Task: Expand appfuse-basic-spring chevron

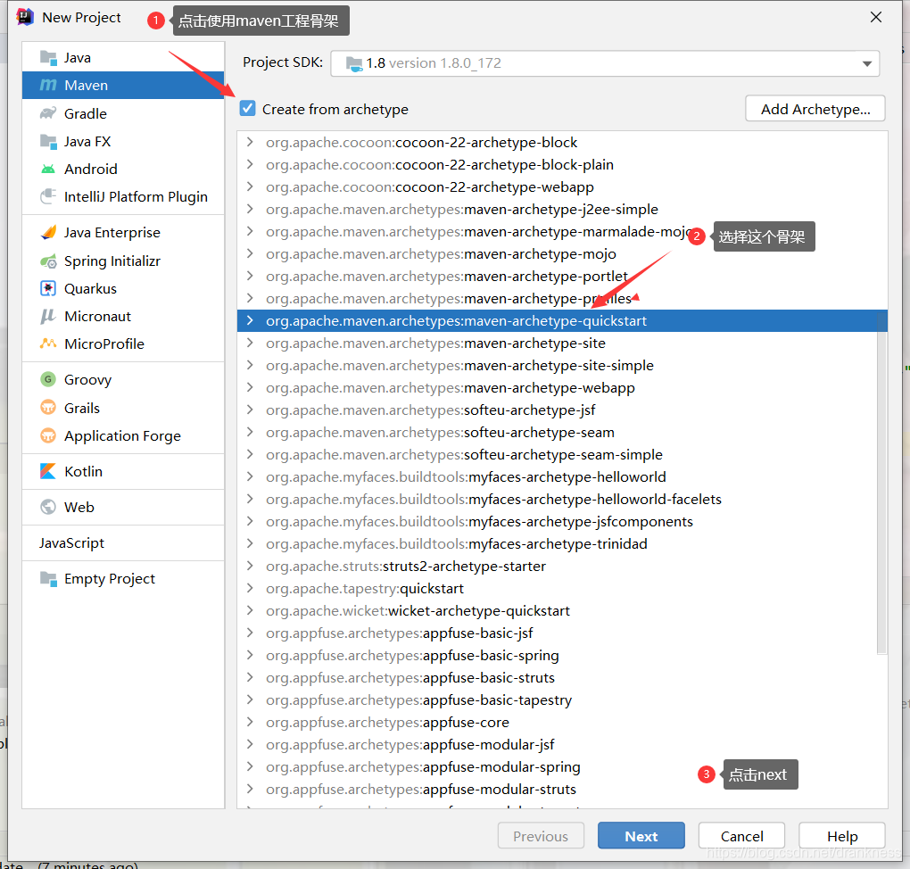Action: pos(250,655)
